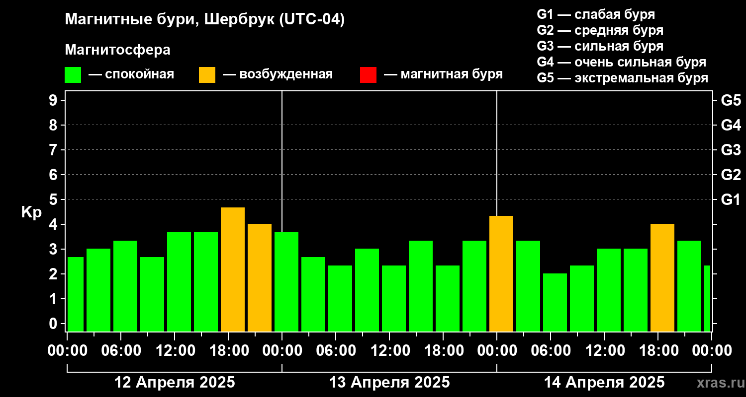Click the '12 Апреля 2025' date label
Viewport: 746px width, 397px height.
(175, 382)
